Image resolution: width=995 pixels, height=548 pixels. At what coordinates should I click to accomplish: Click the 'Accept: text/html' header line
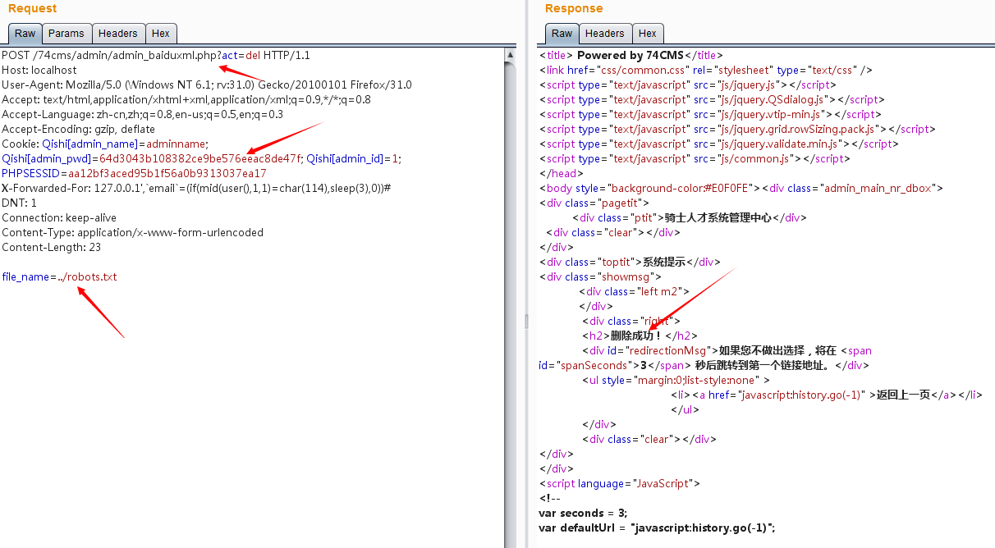point(186,99)
